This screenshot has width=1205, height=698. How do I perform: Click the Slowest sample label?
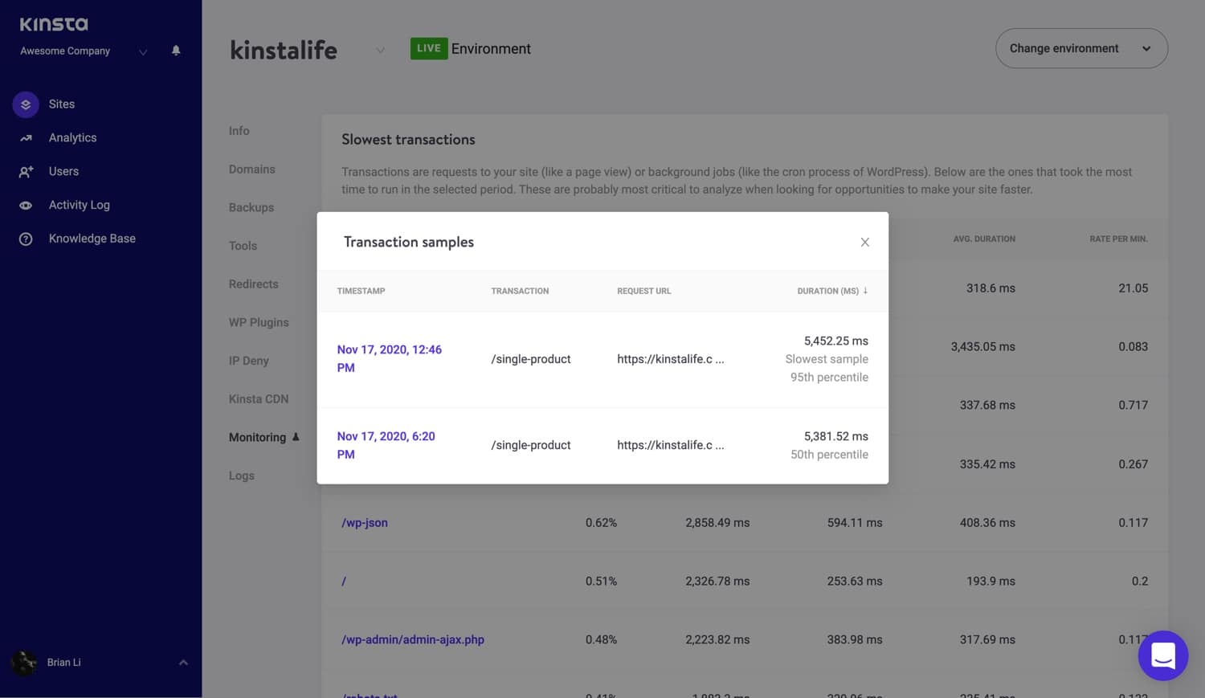pyautogui.click(x=827, y=359)
